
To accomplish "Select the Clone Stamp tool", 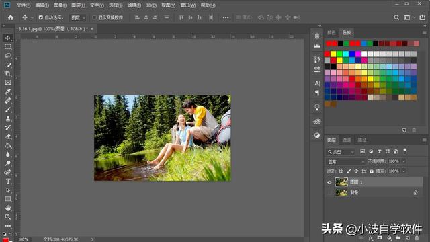I will pyautogui.click(x=7, y=118).
